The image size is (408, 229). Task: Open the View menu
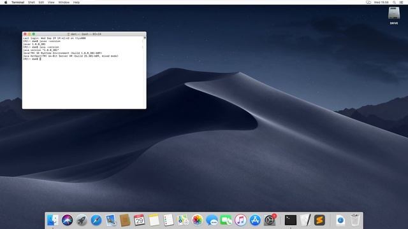[51, 3]
